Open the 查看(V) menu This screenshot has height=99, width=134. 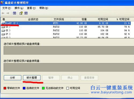pyautogui.click(x=31, y=8)
